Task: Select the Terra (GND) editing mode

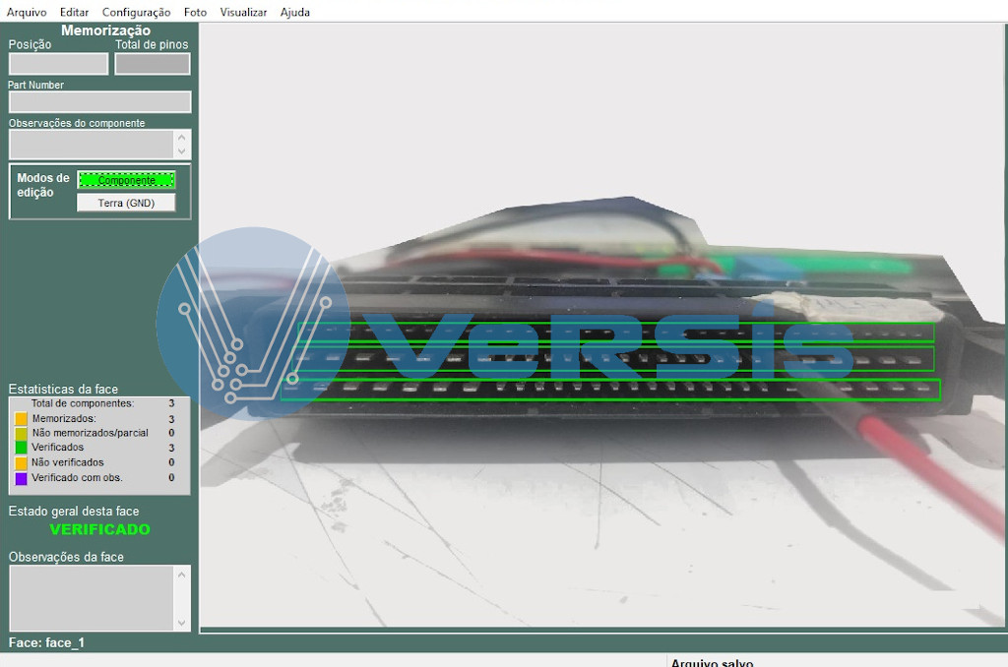Action: pyautogui.click(x=126, y=203)
